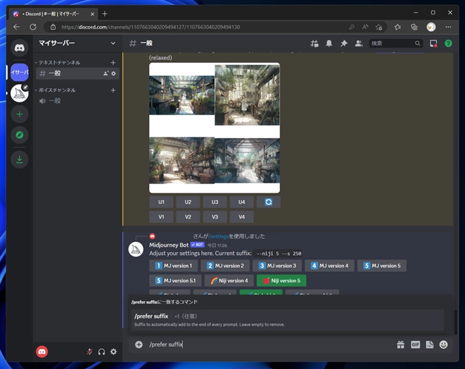Open the Threads icon in channel header
Screen dimensions: 465x369
tap(315, 44)
